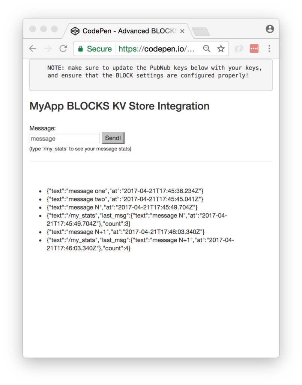Click the MyApp BLOCKS KV Store heading
The height and width of the screenshot is (385, 302).
click(119, 106)
